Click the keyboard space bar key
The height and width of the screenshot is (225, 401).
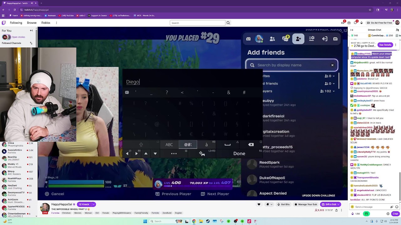tap(228, 144)
